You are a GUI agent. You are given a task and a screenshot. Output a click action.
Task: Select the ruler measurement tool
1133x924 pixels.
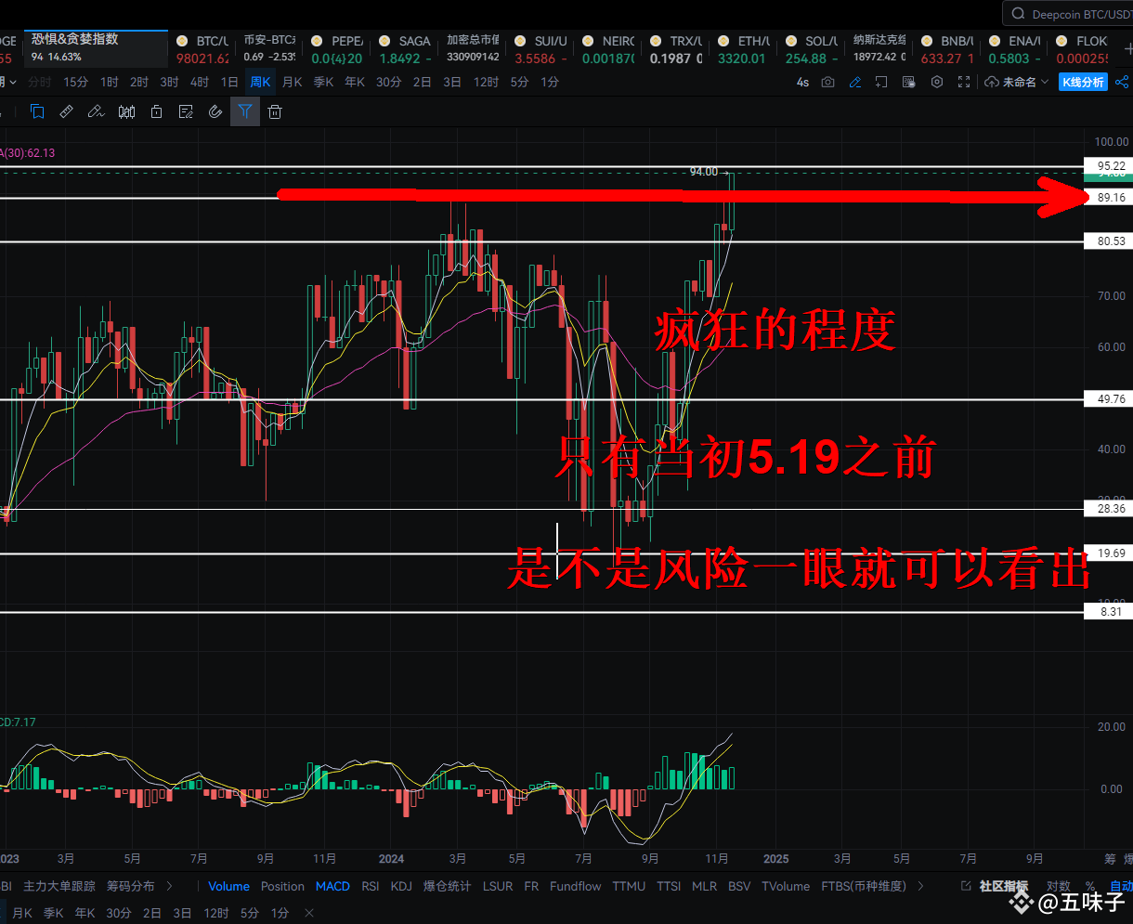point(67,112)
